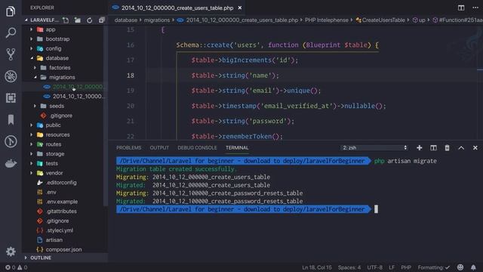
Task: Kill the terminal with trash icon
Action: click(447, 148)
